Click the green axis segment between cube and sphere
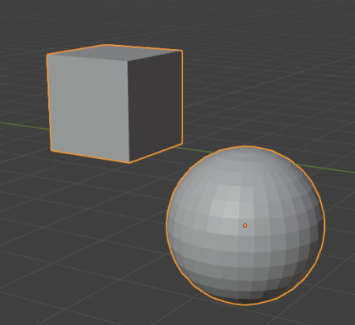 195,149
